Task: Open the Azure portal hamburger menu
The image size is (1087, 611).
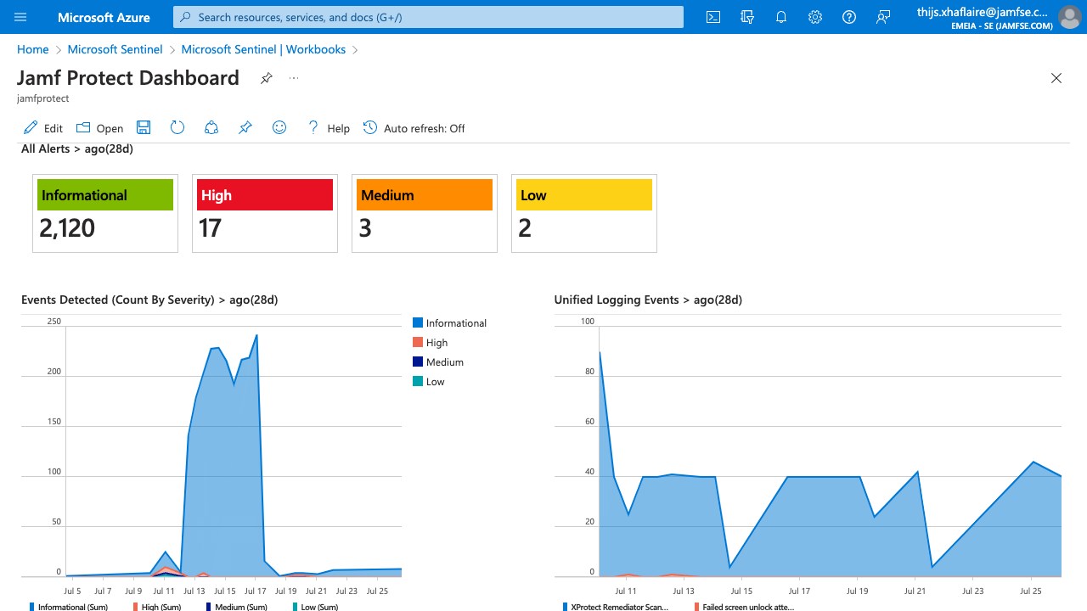Action: coord(21,17)
